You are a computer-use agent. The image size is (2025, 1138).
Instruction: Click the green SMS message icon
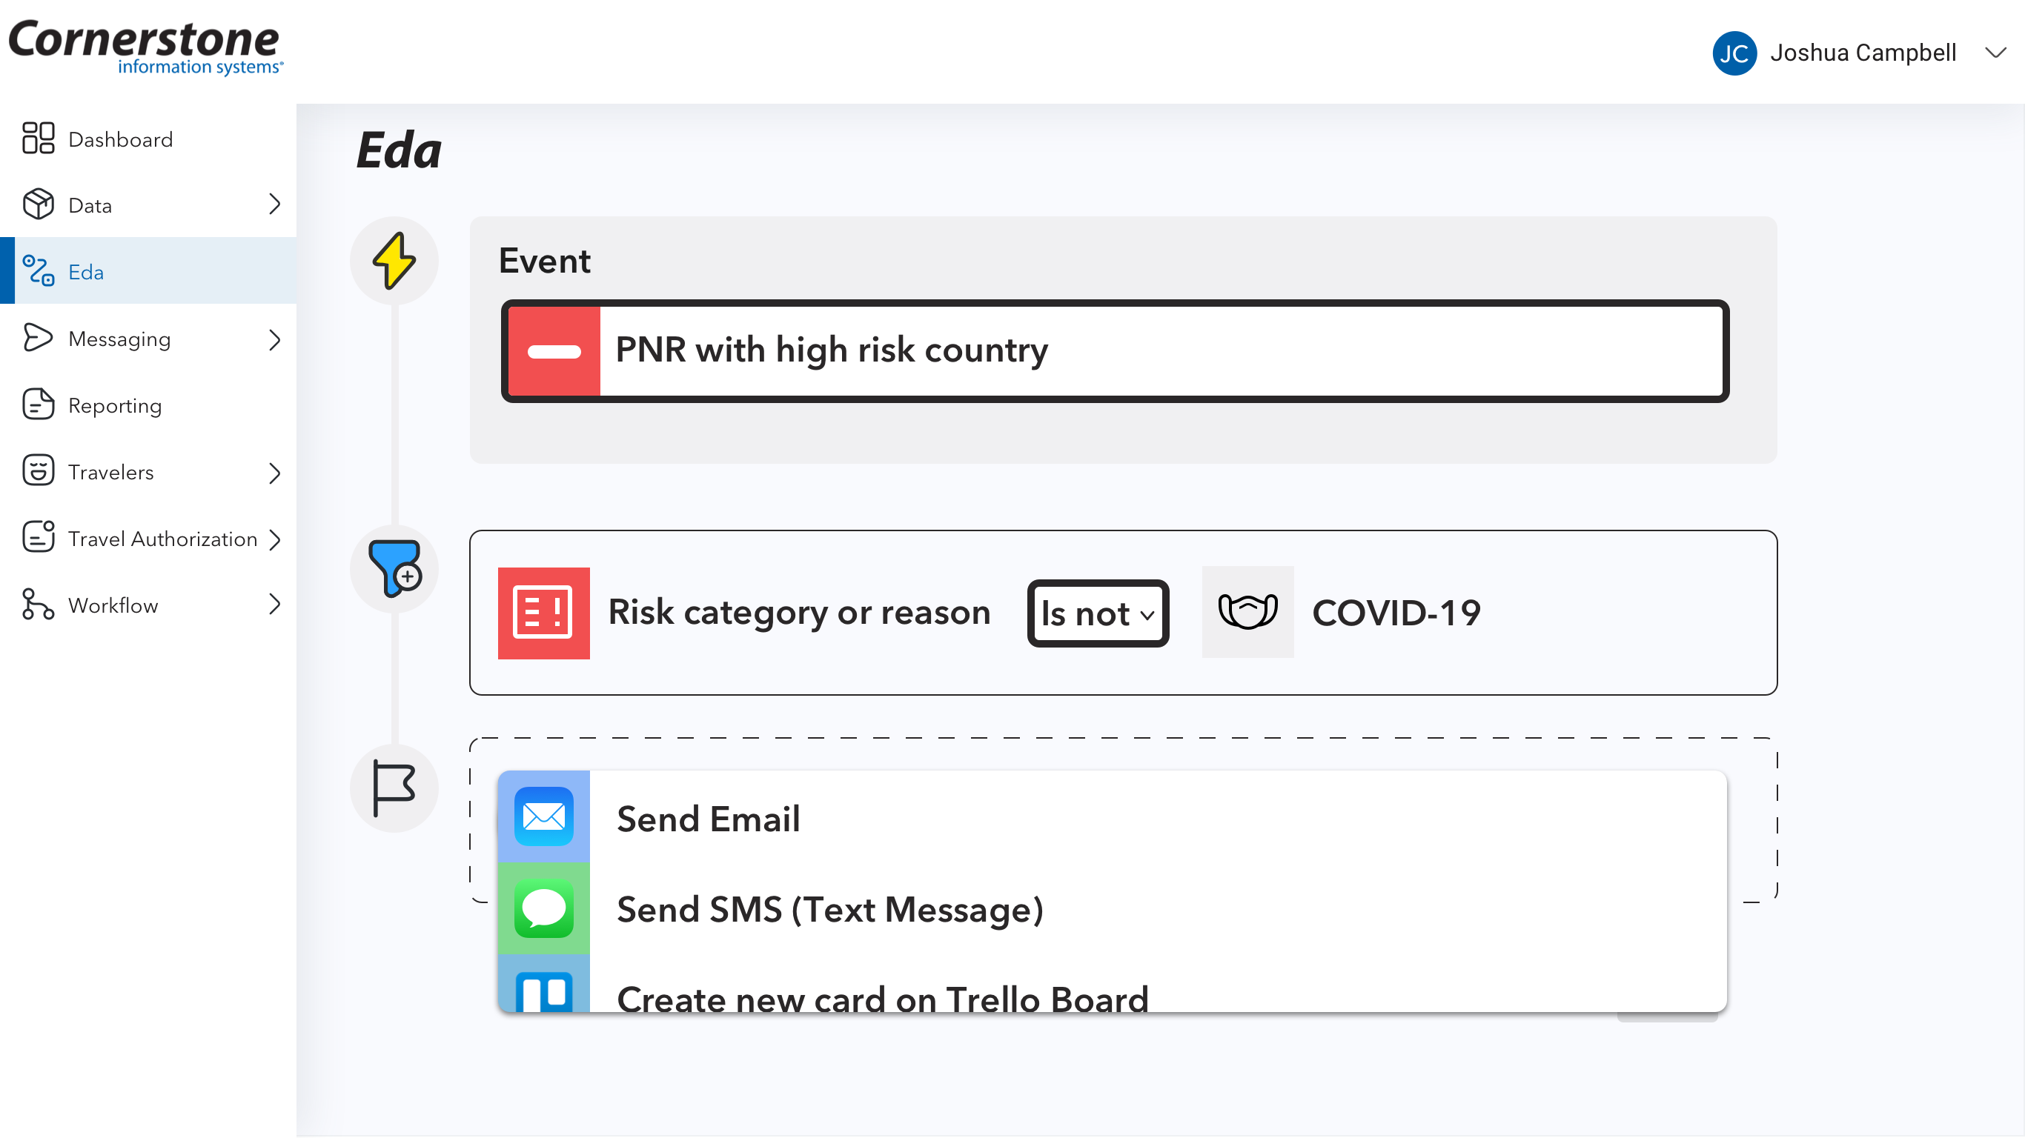[x=543, y=908]
